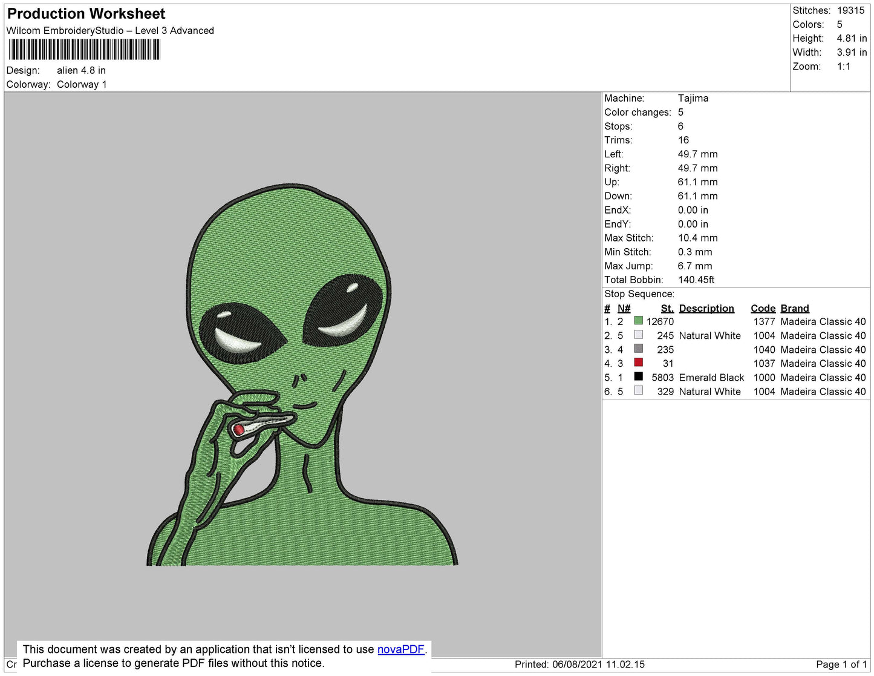Click the white swatch in stop row 2
The image size is (874, 676).
coord(638,335)
